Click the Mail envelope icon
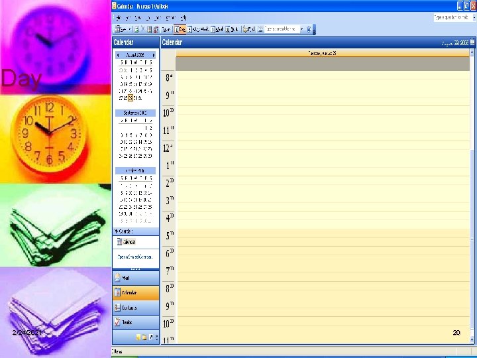This screenshot has height=358, width=477. [x=117, y=278]
